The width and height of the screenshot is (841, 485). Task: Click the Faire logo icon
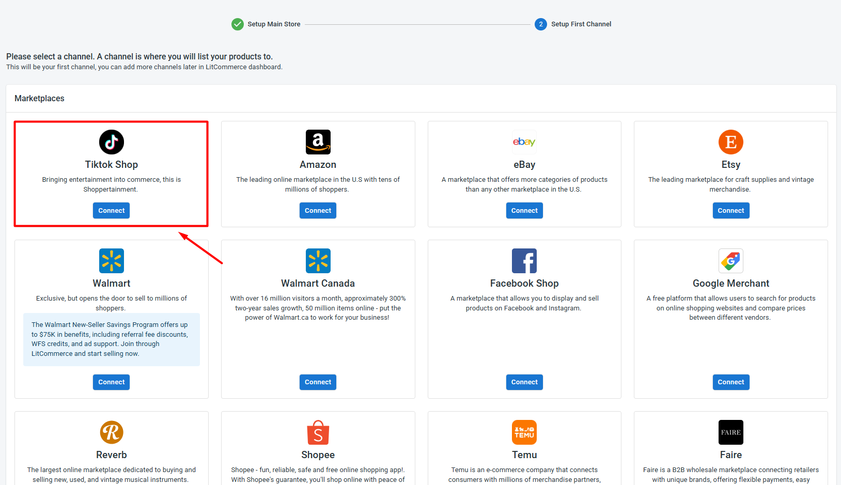pos(731,432)
